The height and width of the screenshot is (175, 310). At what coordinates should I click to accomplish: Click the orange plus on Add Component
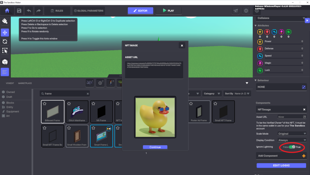pos(304,156)
